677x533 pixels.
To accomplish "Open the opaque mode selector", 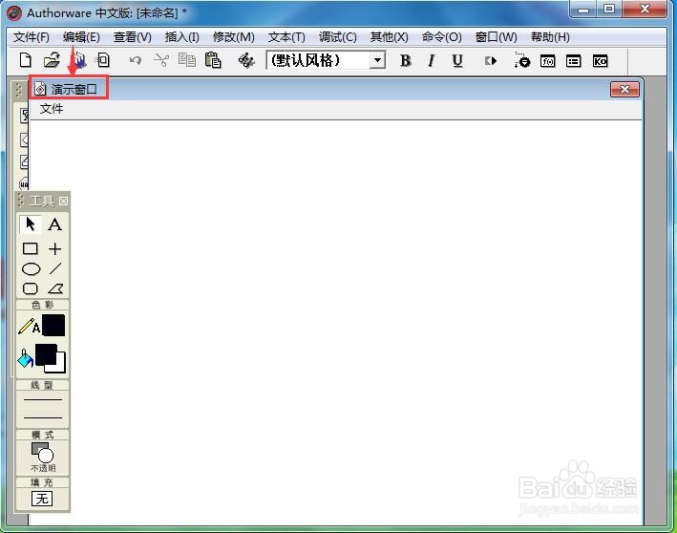I will (x=42, y=457).
